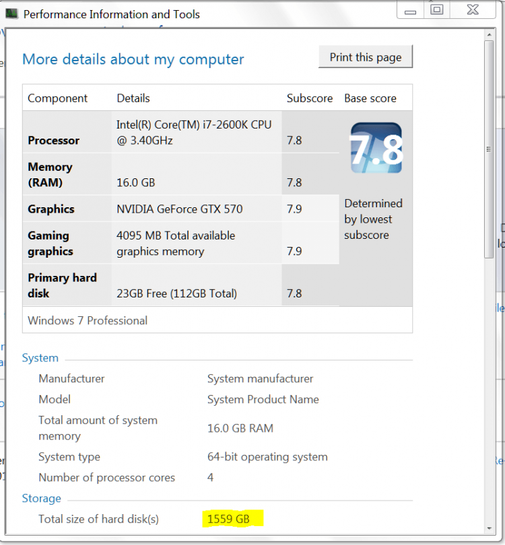The width and height of the screenshot is (505, 545).
Task: Select the Component column header
Action: pyautogui.click(x=58, y=98)
